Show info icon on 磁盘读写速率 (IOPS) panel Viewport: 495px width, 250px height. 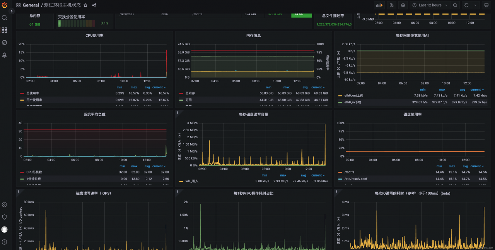click(18, 192)
